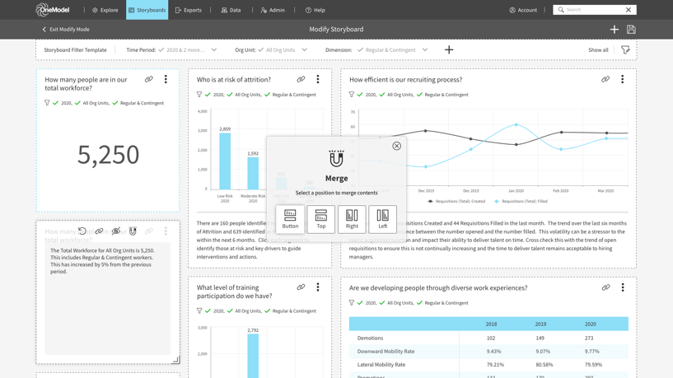Screen dimensions: 673x378
Task: Click the funnel icon on total workforce tile
Action: pyautogui.click(x=47, y=103)
